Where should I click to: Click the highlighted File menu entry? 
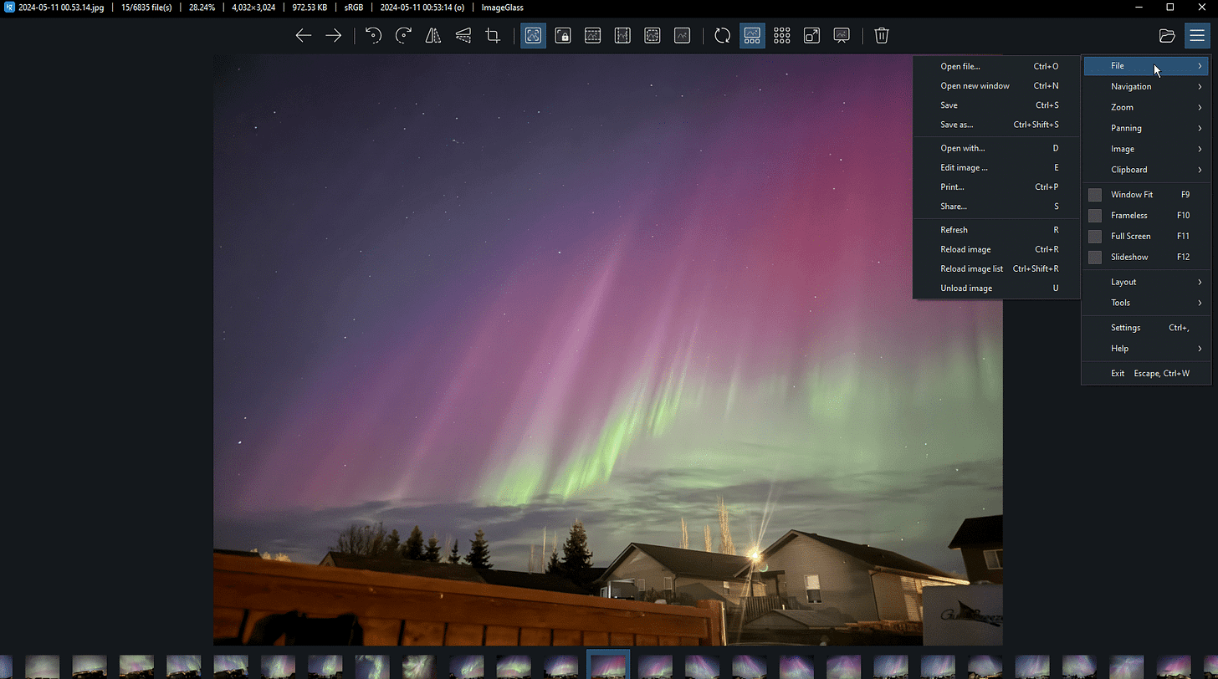[1146, 66]
